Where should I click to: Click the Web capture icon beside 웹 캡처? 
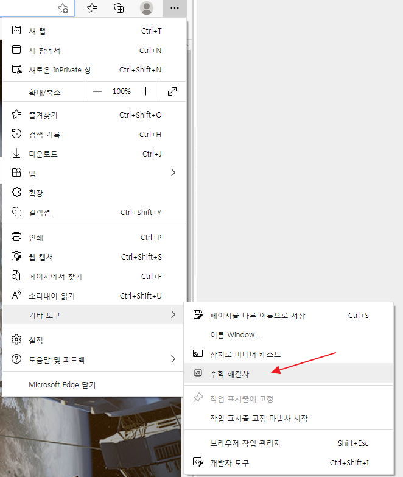16,256
